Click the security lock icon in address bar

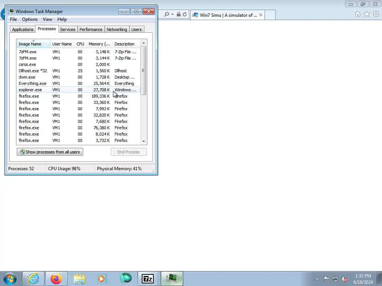179,15
